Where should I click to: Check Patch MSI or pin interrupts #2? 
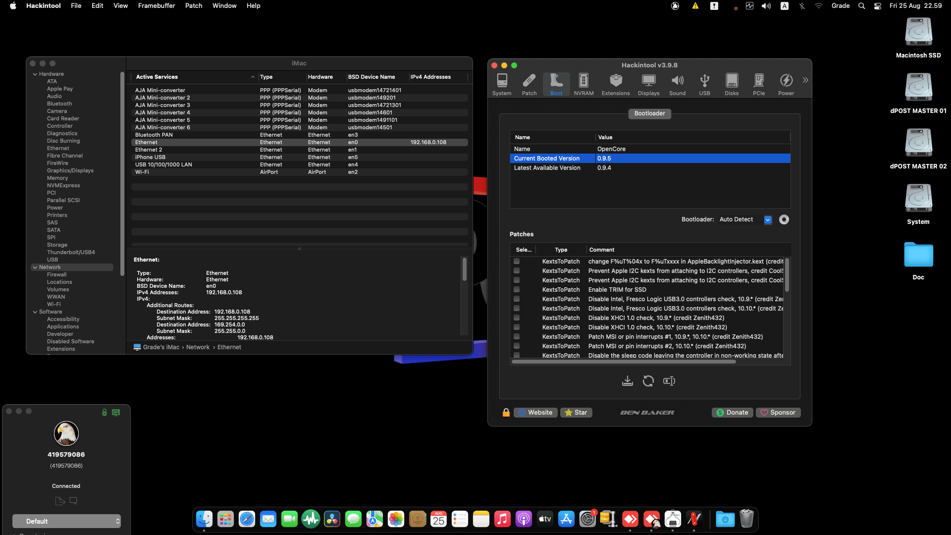point(517,346)
